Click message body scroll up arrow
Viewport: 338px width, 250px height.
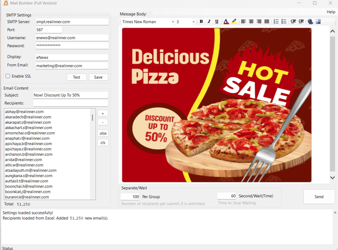[332, 31]
